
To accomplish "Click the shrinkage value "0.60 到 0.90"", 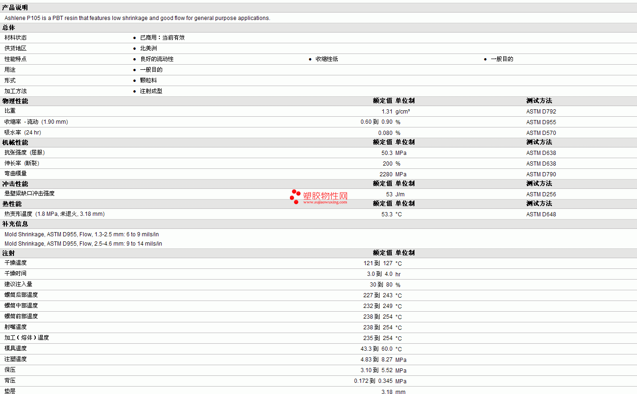I will pyautogui.click(x=376, y=122).
